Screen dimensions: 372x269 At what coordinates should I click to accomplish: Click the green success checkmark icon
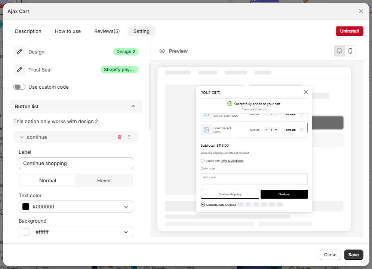230,104
